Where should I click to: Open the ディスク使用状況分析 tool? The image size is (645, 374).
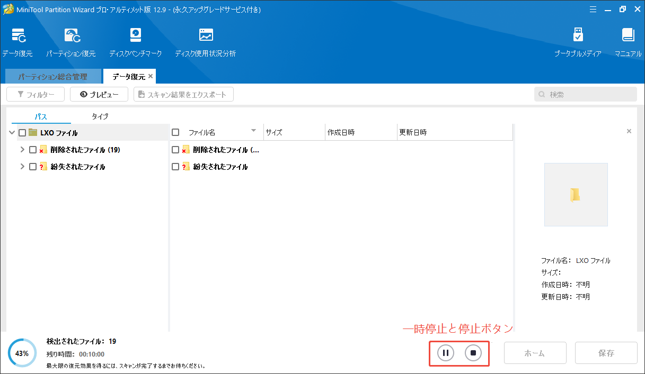click(205, 42)
